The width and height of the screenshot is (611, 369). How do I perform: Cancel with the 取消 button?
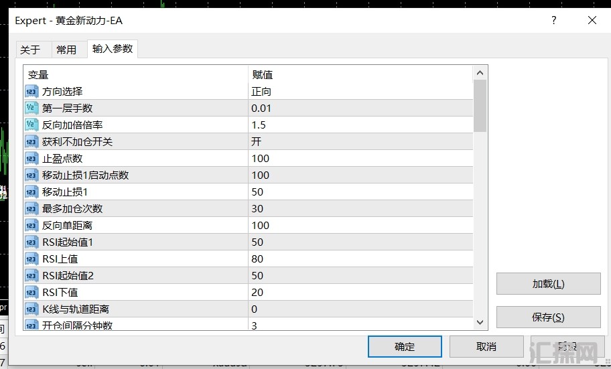point(486,346)
